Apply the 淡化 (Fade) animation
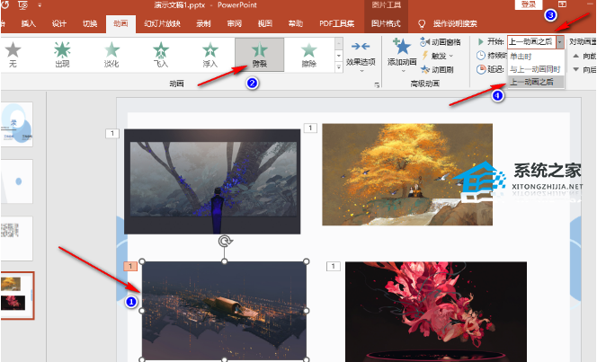The height and width of the screenshot is (362, 597). tap(111, 55)
